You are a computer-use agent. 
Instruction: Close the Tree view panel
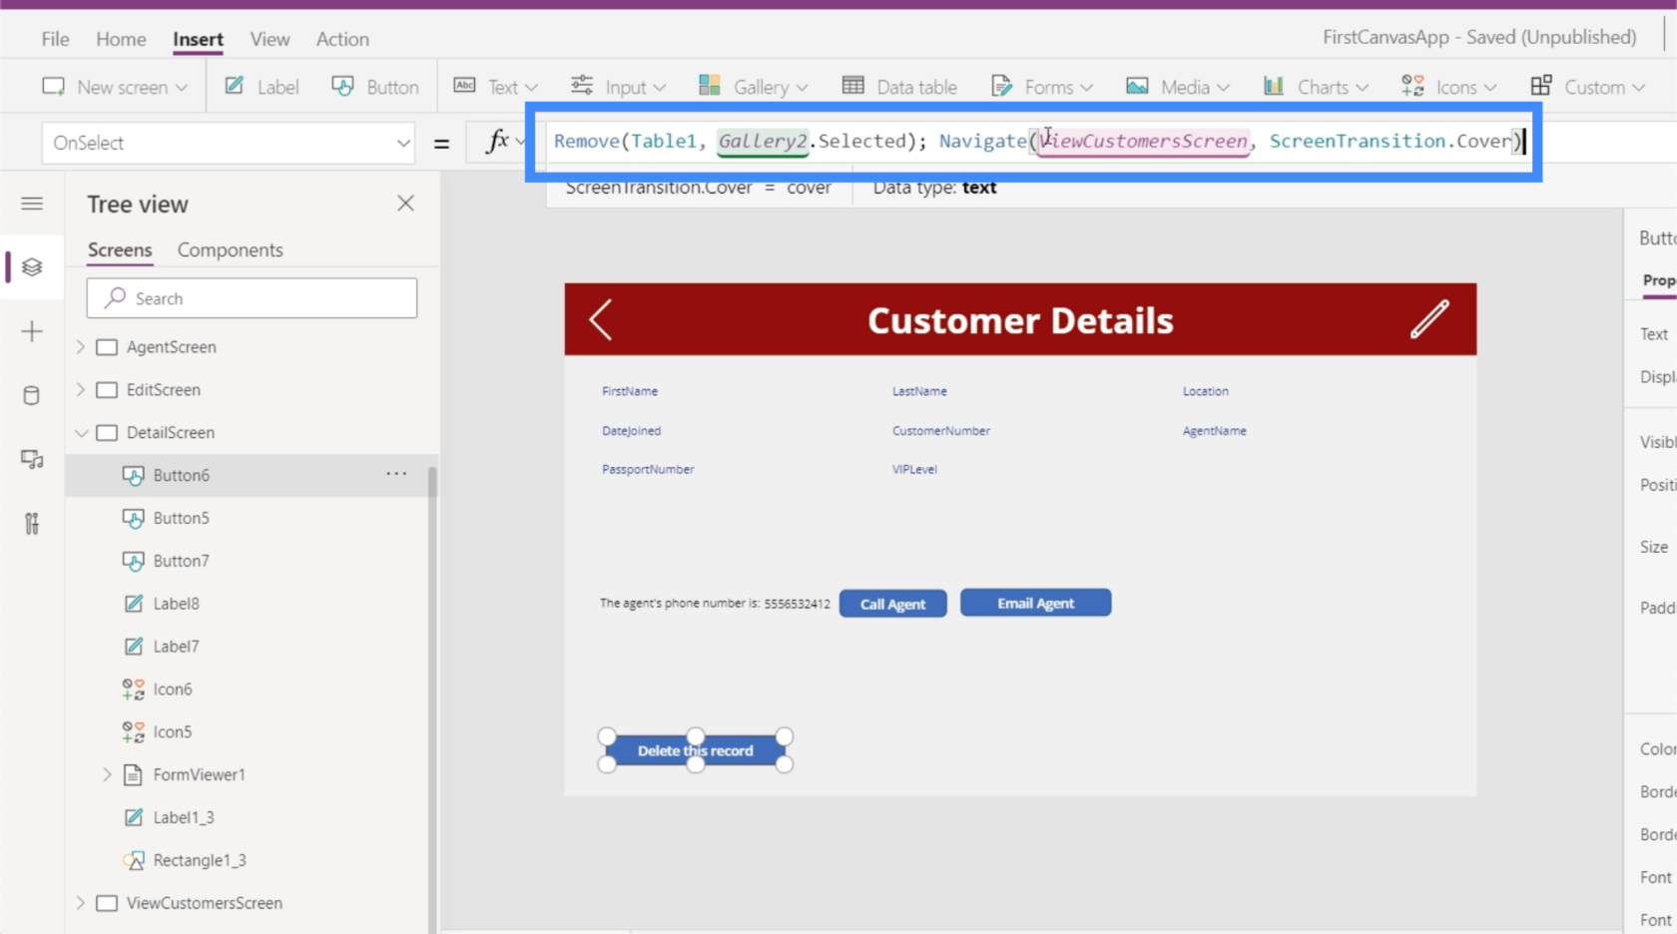(x=405, y=204)
